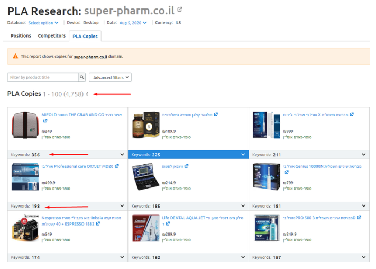Open external link for OXYJET MD20 product
The height and width of the screenshot is (269, 376).
pyautogui.click(x=117, y=166)
